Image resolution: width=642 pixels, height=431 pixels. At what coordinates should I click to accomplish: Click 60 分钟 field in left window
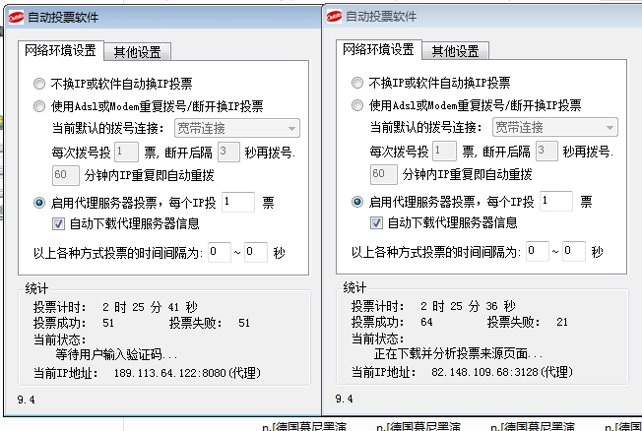click(x=66, y=175)
